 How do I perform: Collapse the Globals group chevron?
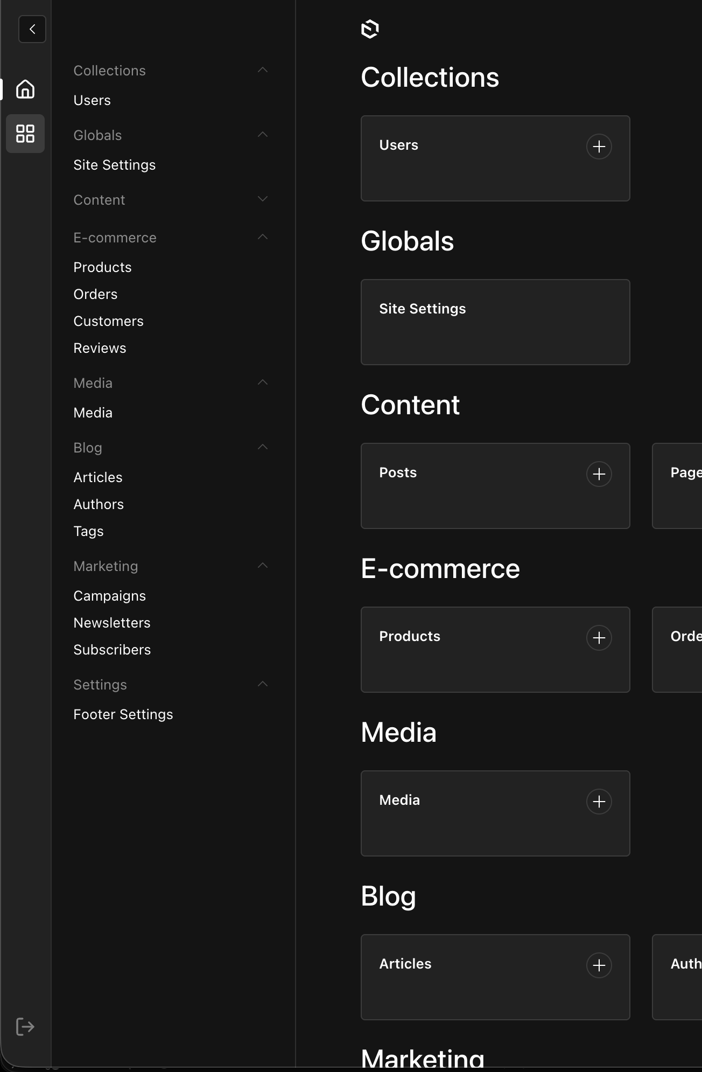[263, 135]
